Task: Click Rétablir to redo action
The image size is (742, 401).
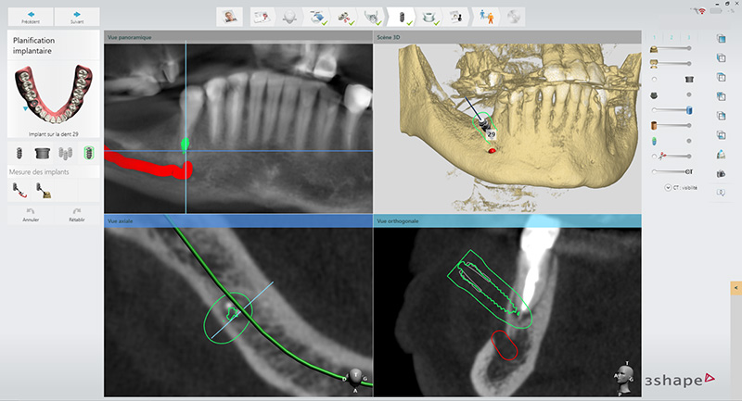Action: click(x=76, y=215)
